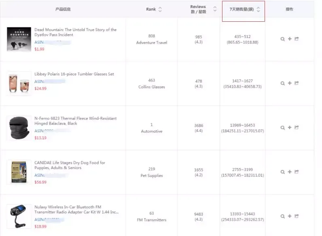This screenshot has width=322, height=236.
Task: Add Nulaxy FM Transmitter using plus icon
Action: tap(290, 216)
